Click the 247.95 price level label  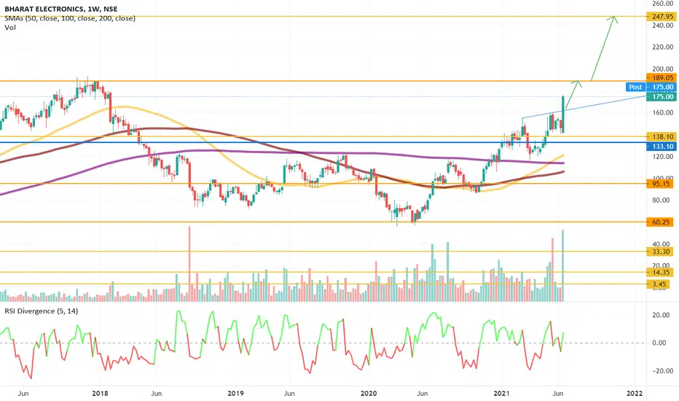pos(661,17)
